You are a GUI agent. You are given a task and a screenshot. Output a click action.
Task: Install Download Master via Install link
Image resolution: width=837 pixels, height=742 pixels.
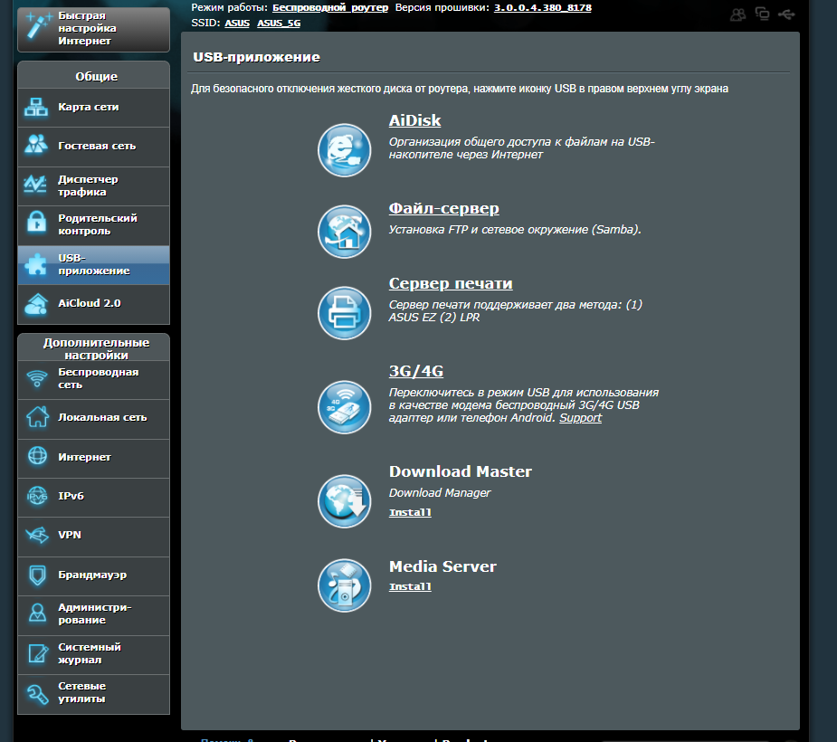point(410,513)
